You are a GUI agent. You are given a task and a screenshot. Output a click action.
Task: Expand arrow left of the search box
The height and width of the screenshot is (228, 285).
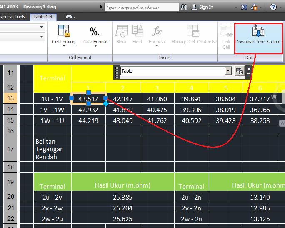point(101,7)
